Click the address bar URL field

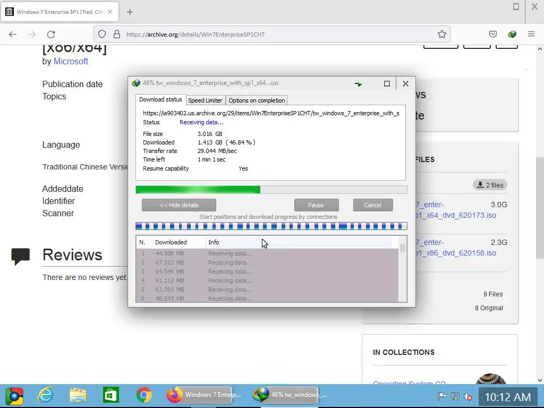[272, 34]
